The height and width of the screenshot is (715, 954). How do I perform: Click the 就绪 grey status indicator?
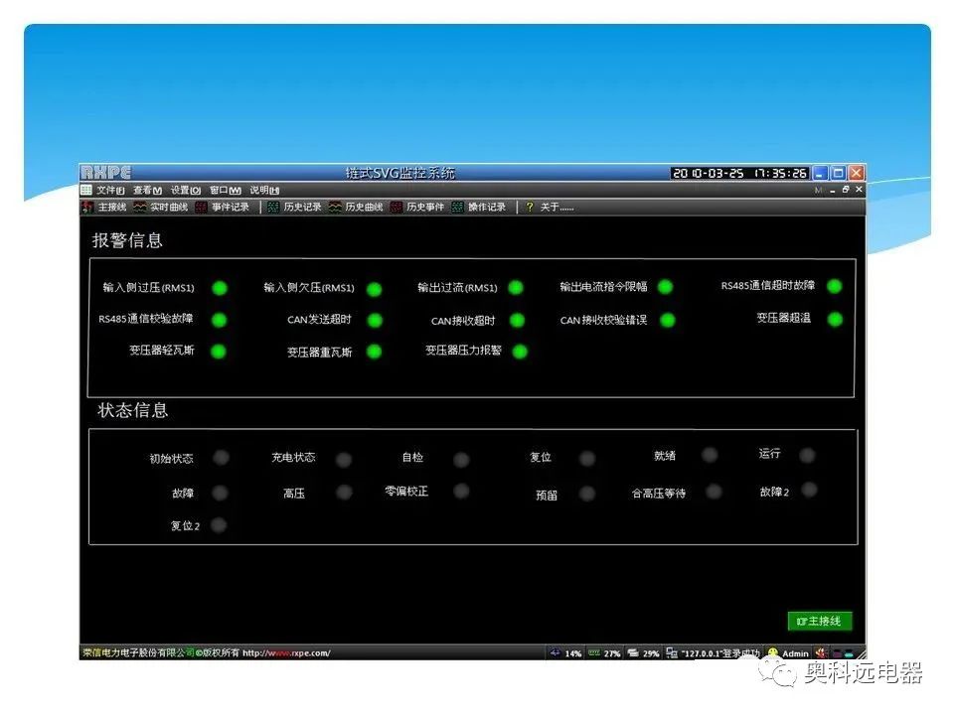tap(710, 455)
